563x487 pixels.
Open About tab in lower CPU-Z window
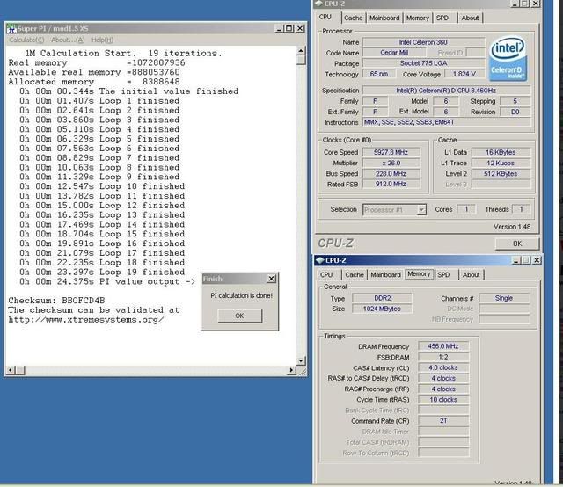471,274
